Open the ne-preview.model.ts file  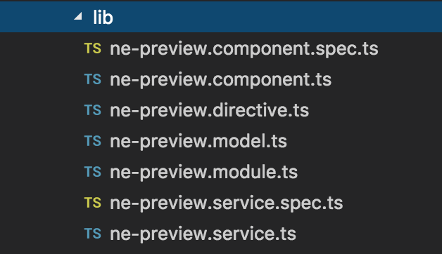click(x=198, y=142)
